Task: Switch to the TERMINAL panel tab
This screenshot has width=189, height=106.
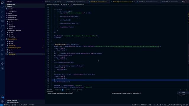Action: 50,90
